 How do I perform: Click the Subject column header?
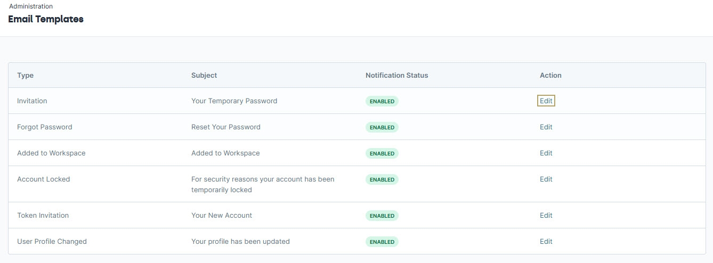(x=204, y=75)
